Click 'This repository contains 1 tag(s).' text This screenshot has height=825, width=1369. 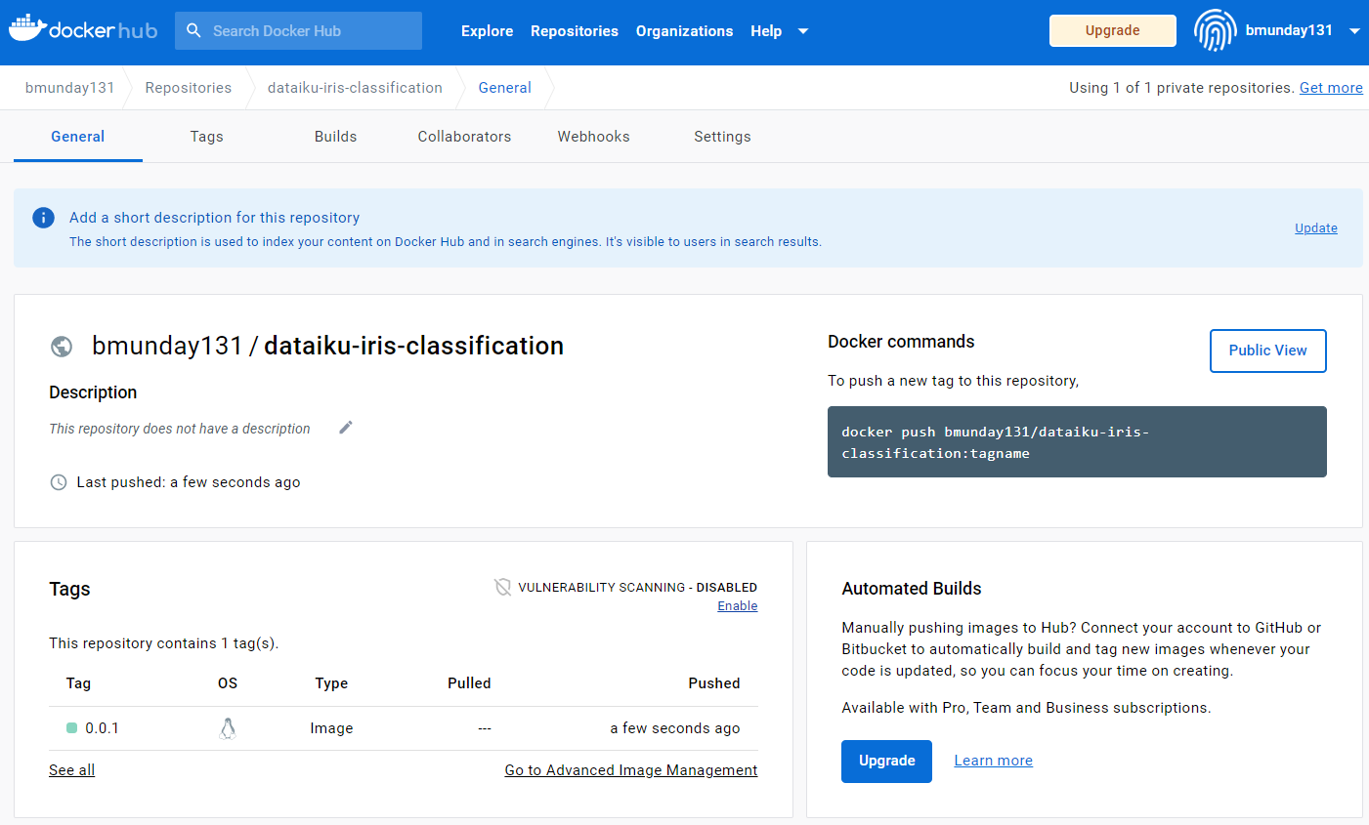coord(164,643)
